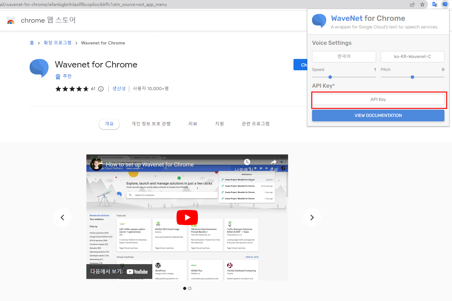
Task: Click the Chrome Web Store rainbow logo
Action: pyautogui.click(x=11, y=21)
